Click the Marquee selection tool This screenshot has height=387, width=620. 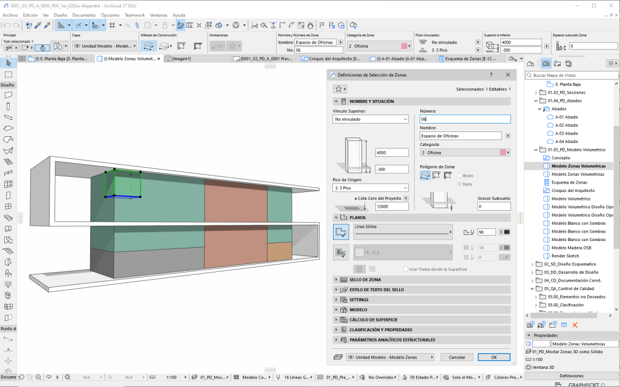point(8,74)
